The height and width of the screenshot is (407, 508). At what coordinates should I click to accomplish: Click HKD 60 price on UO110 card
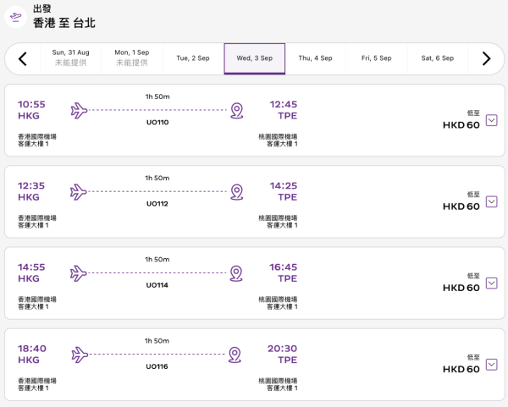point(461,125)
